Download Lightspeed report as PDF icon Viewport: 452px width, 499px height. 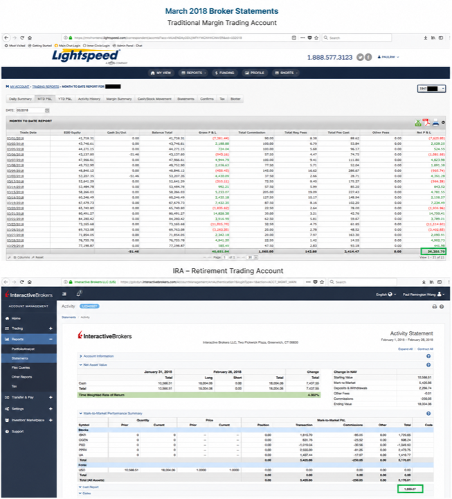pos(426,123)
